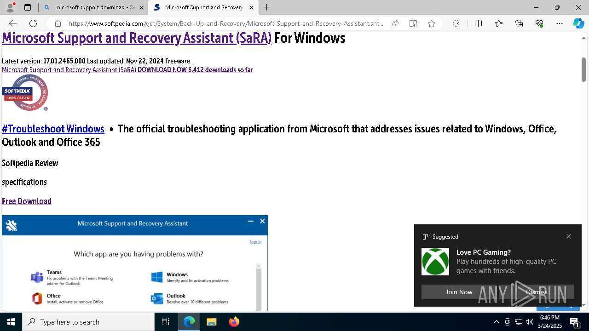Open Microsoft Support and Recovery Assistant (SaRA) heading link
The width and height of the screenshot is (589, 331).
point(137,38)
